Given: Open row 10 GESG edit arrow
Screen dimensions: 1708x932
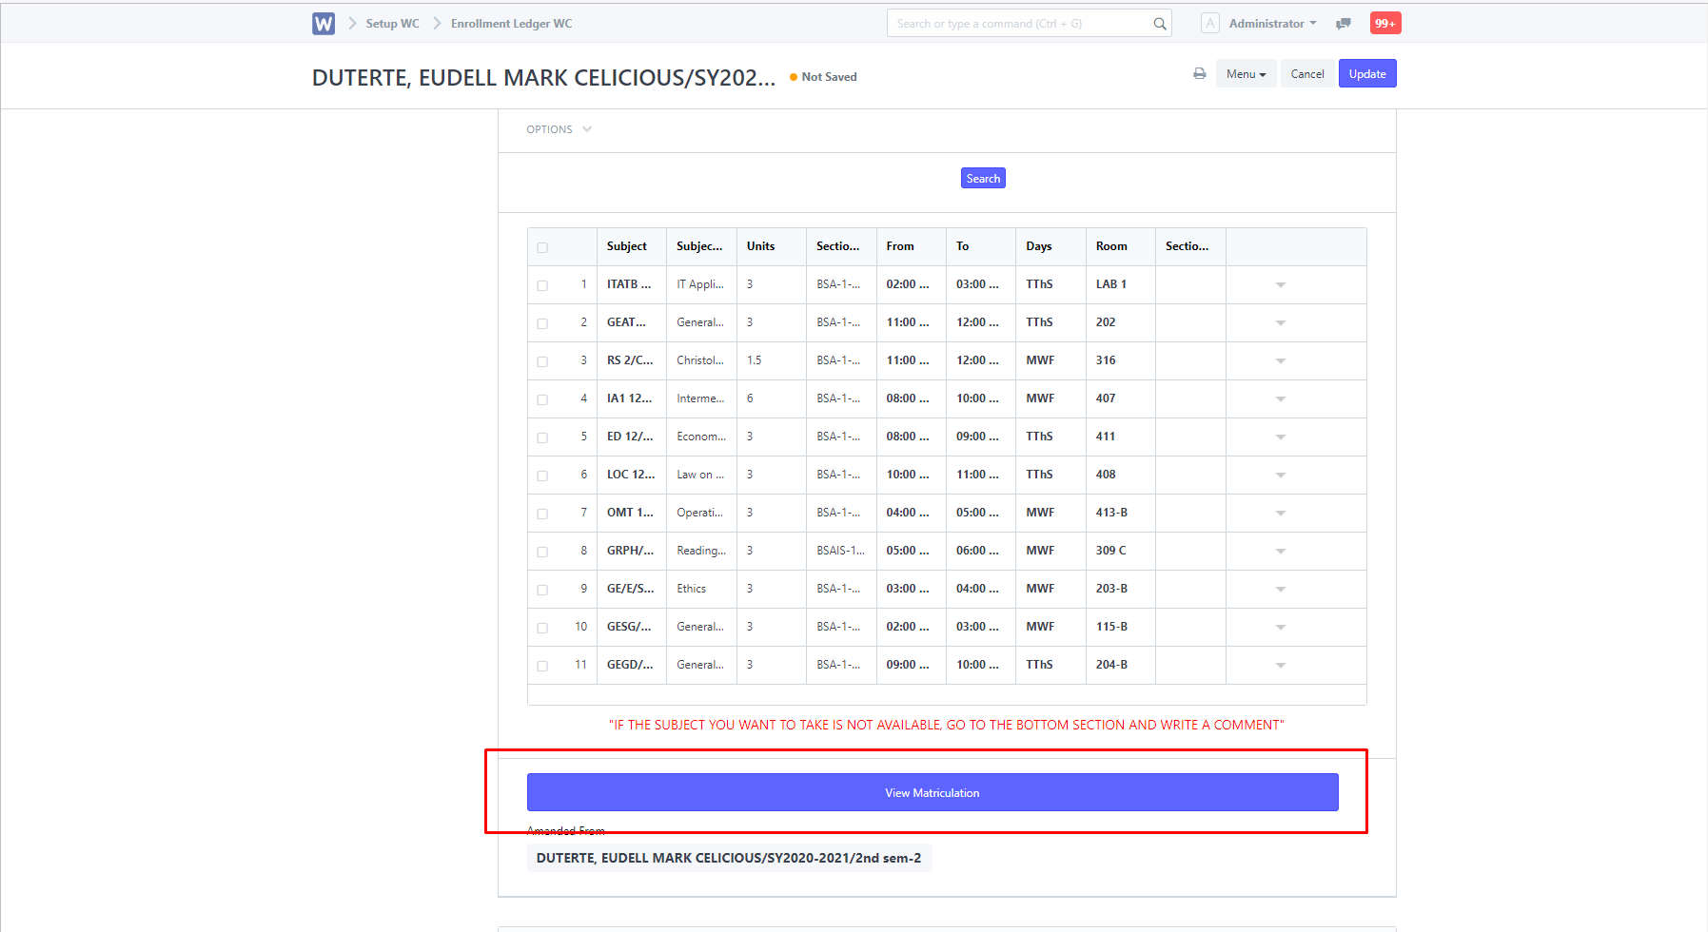Looking at the screenshot, I should pos(1281,628).
